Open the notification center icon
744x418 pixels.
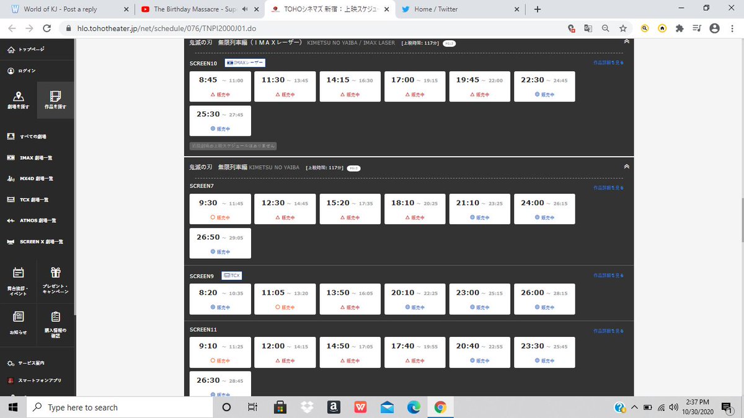(727, 407)
